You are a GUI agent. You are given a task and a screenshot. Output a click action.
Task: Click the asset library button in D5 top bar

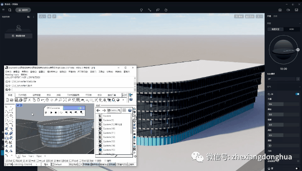(23, 10)
